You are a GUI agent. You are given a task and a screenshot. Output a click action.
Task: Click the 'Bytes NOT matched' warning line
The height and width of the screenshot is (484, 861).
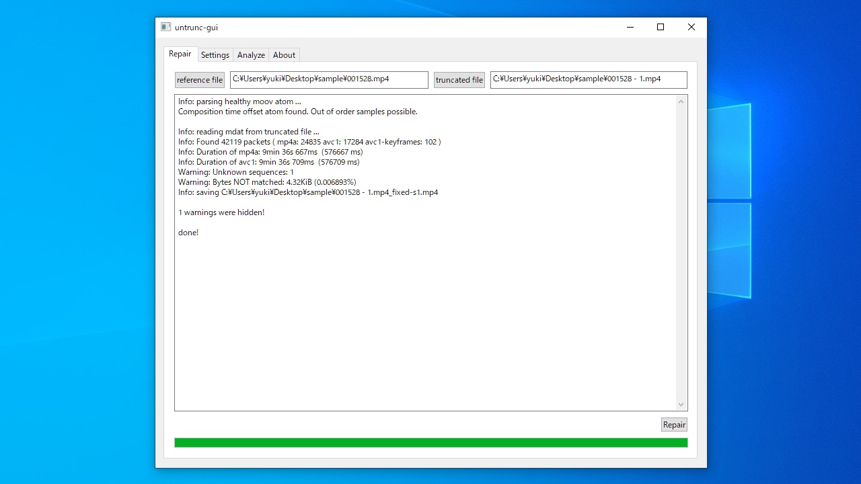tap(267, 182)
